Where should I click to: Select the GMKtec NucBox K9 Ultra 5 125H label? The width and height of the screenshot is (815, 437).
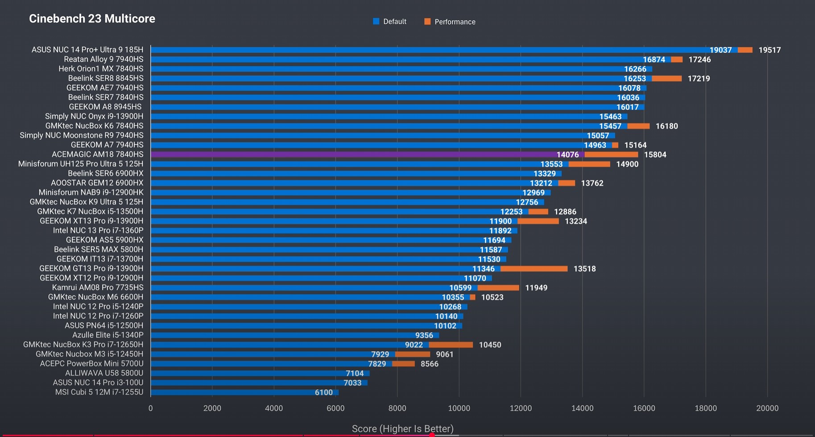(87, 202)
